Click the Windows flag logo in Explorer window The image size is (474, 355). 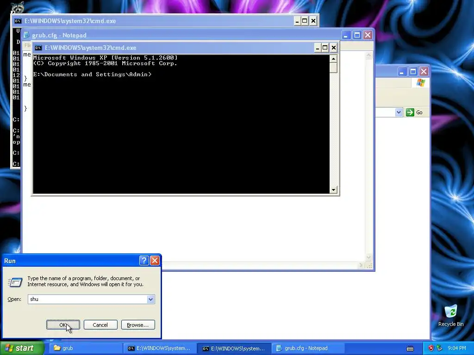point(420,82)
